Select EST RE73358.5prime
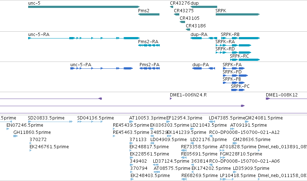 [184, 150]
